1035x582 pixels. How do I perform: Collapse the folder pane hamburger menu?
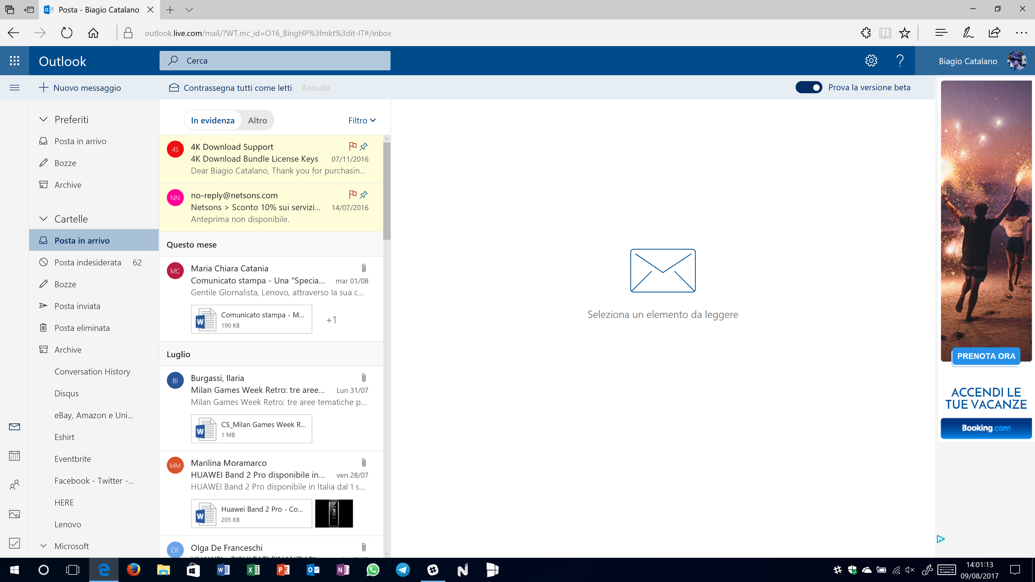point(15,88)
